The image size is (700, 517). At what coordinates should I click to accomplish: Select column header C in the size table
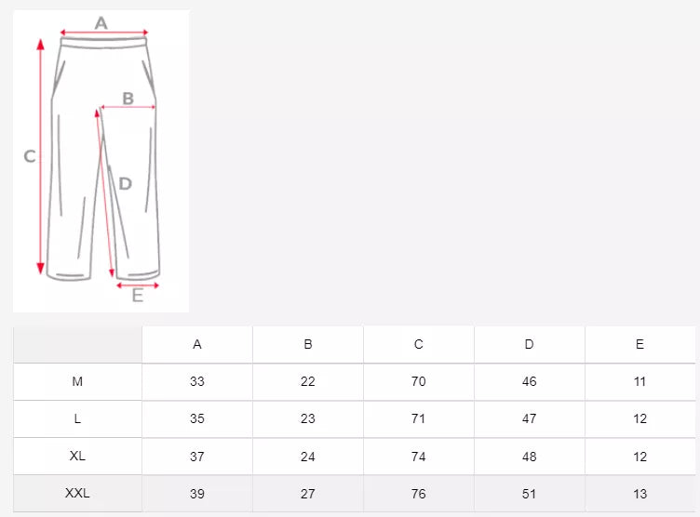419,344
